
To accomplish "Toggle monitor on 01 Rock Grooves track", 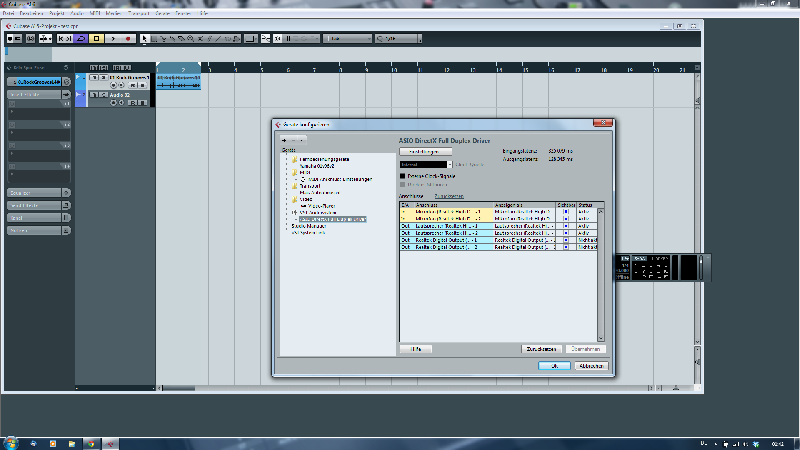I will 121,85.
